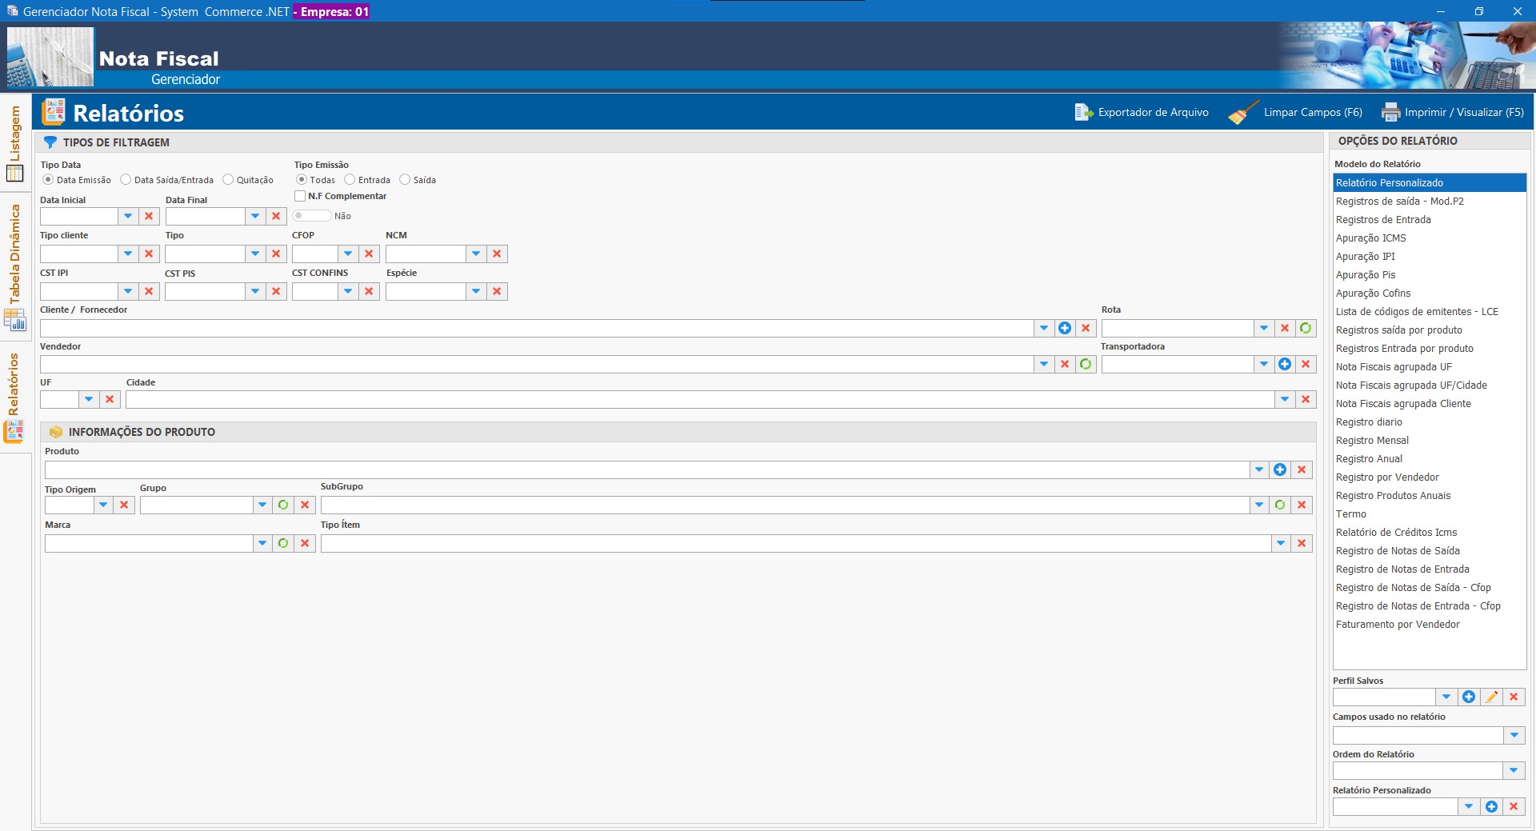Enable the N.F Complementar checkbox
Screen dimensions: 1536x831
(x=300, y=196)
